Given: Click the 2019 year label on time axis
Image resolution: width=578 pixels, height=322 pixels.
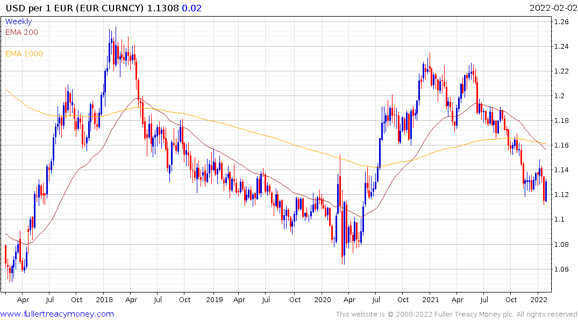Looking at the screenshot, I should click(215, 299).
